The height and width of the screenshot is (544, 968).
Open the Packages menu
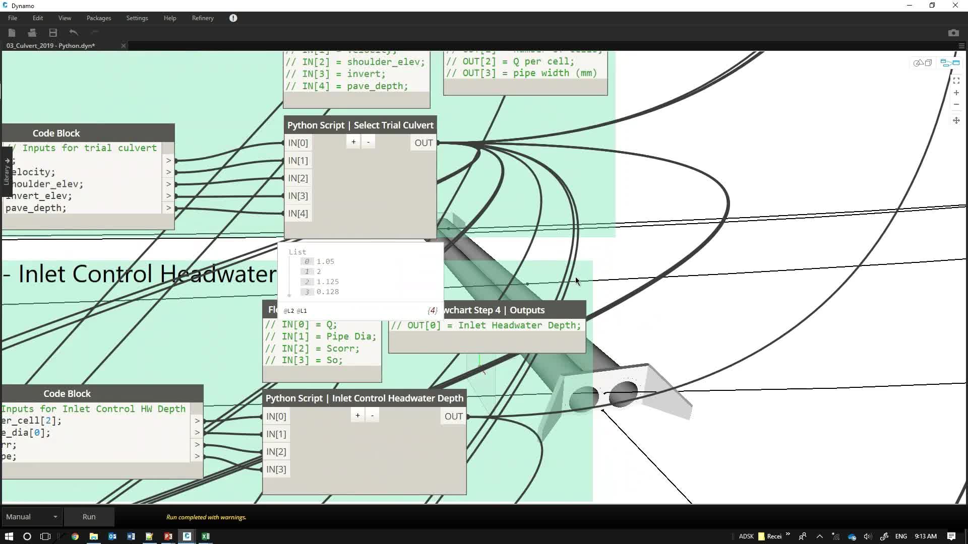(x=98, y=18)
